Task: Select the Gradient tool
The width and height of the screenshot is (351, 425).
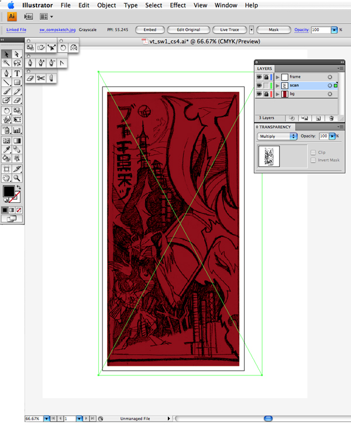Action: 17,140
